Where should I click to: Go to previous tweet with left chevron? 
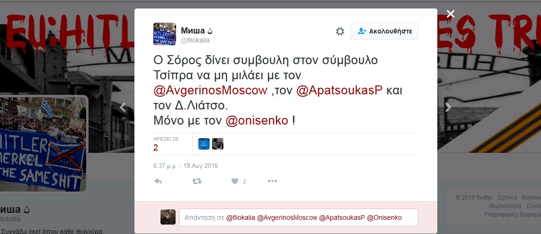123,108
